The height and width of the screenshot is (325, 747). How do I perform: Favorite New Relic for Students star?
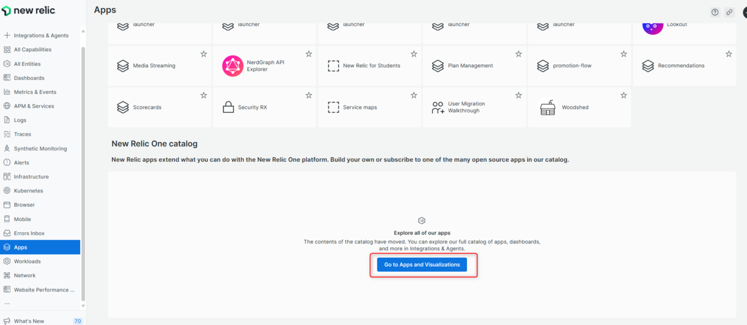(x=414, y=54)
